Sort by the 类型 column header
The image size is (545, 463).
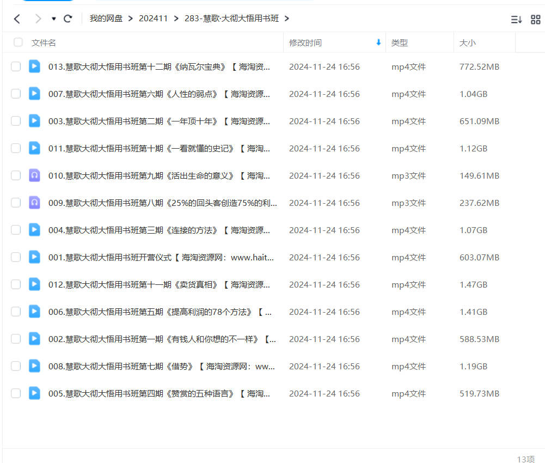click(400, 43)
